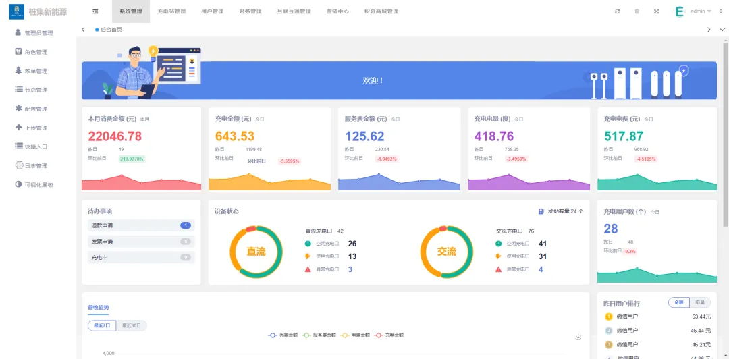The image size is (729, 359).
Task: Switch ranking to 电量
Action: 700,302
